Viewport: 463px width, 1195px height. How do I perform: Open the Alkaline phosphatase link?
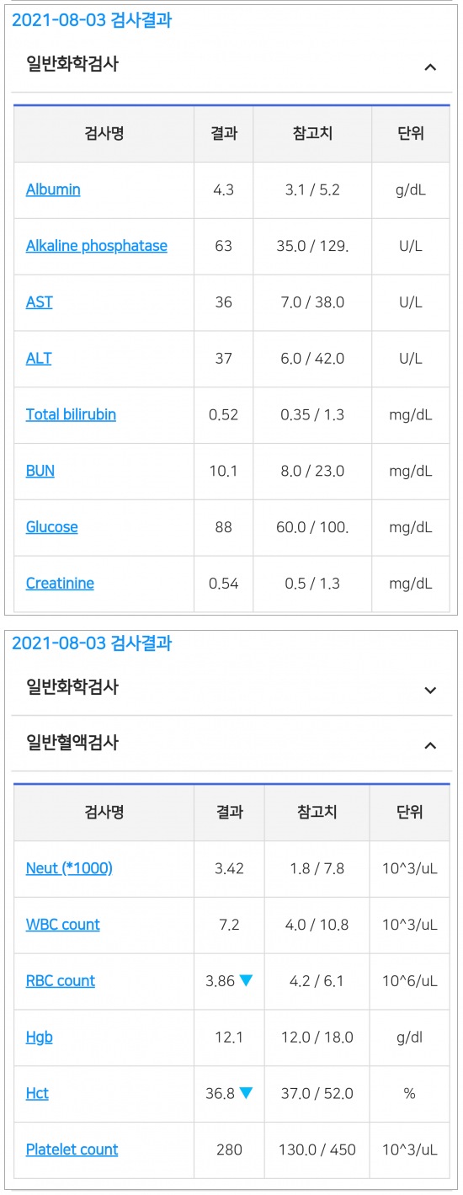point(97,246)
